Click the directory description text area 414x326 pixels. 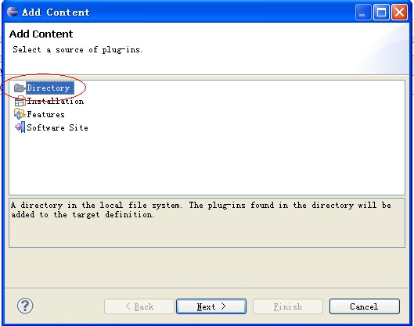tap(207, 223)
